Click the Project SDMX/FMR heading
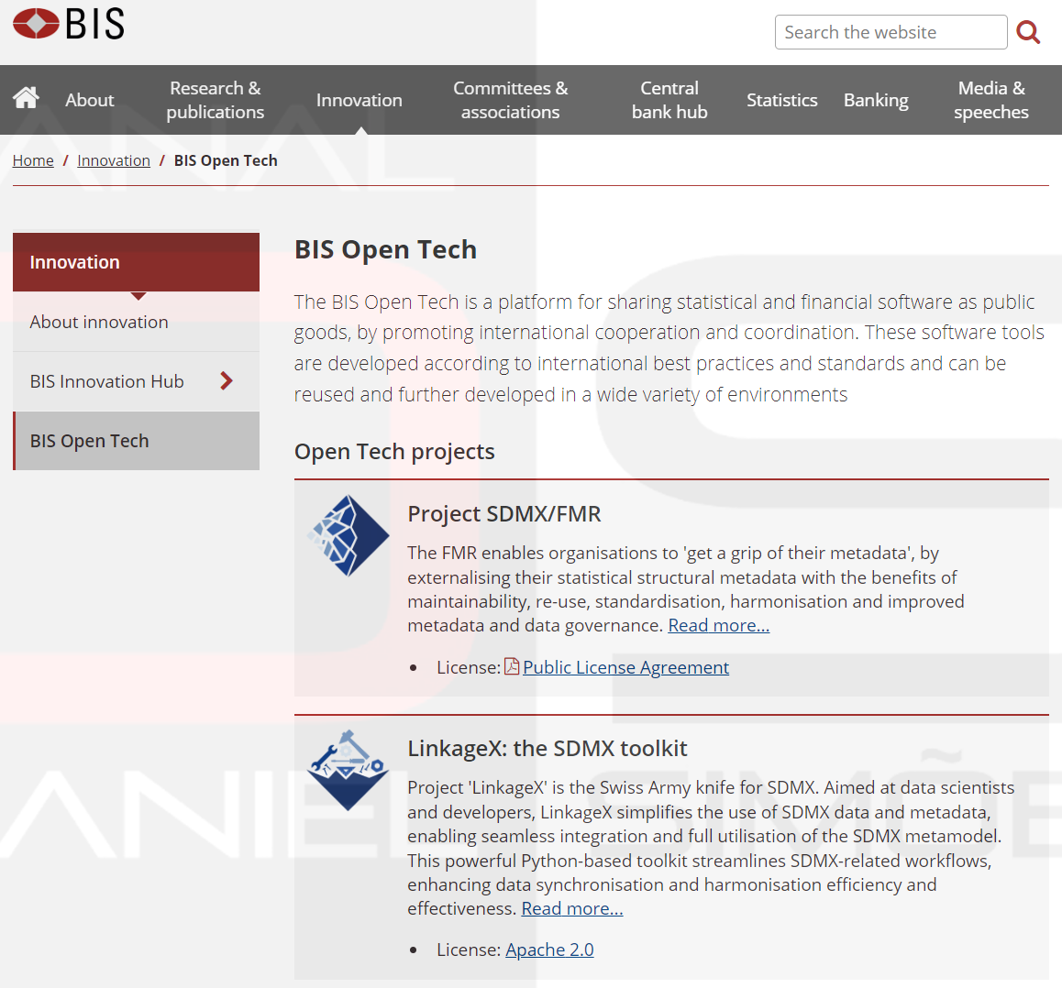1062x988 pixels. coord(503,513)
